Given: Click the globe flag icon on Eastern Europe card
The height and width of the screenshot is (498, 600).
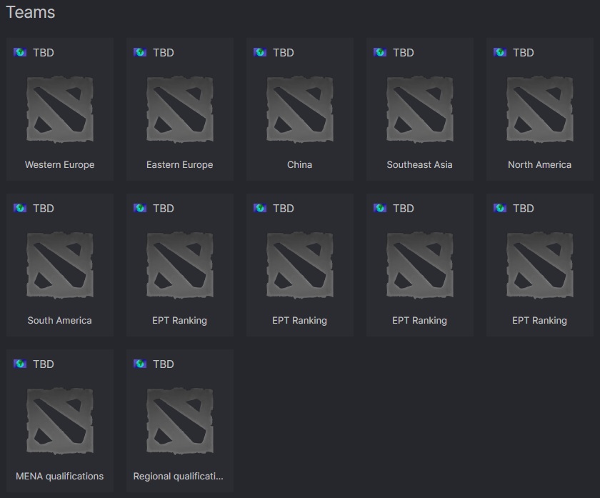Looking at the screenshot, I should (140, 52).
